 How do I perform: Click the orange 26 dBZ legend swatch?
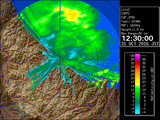(137, 70)
